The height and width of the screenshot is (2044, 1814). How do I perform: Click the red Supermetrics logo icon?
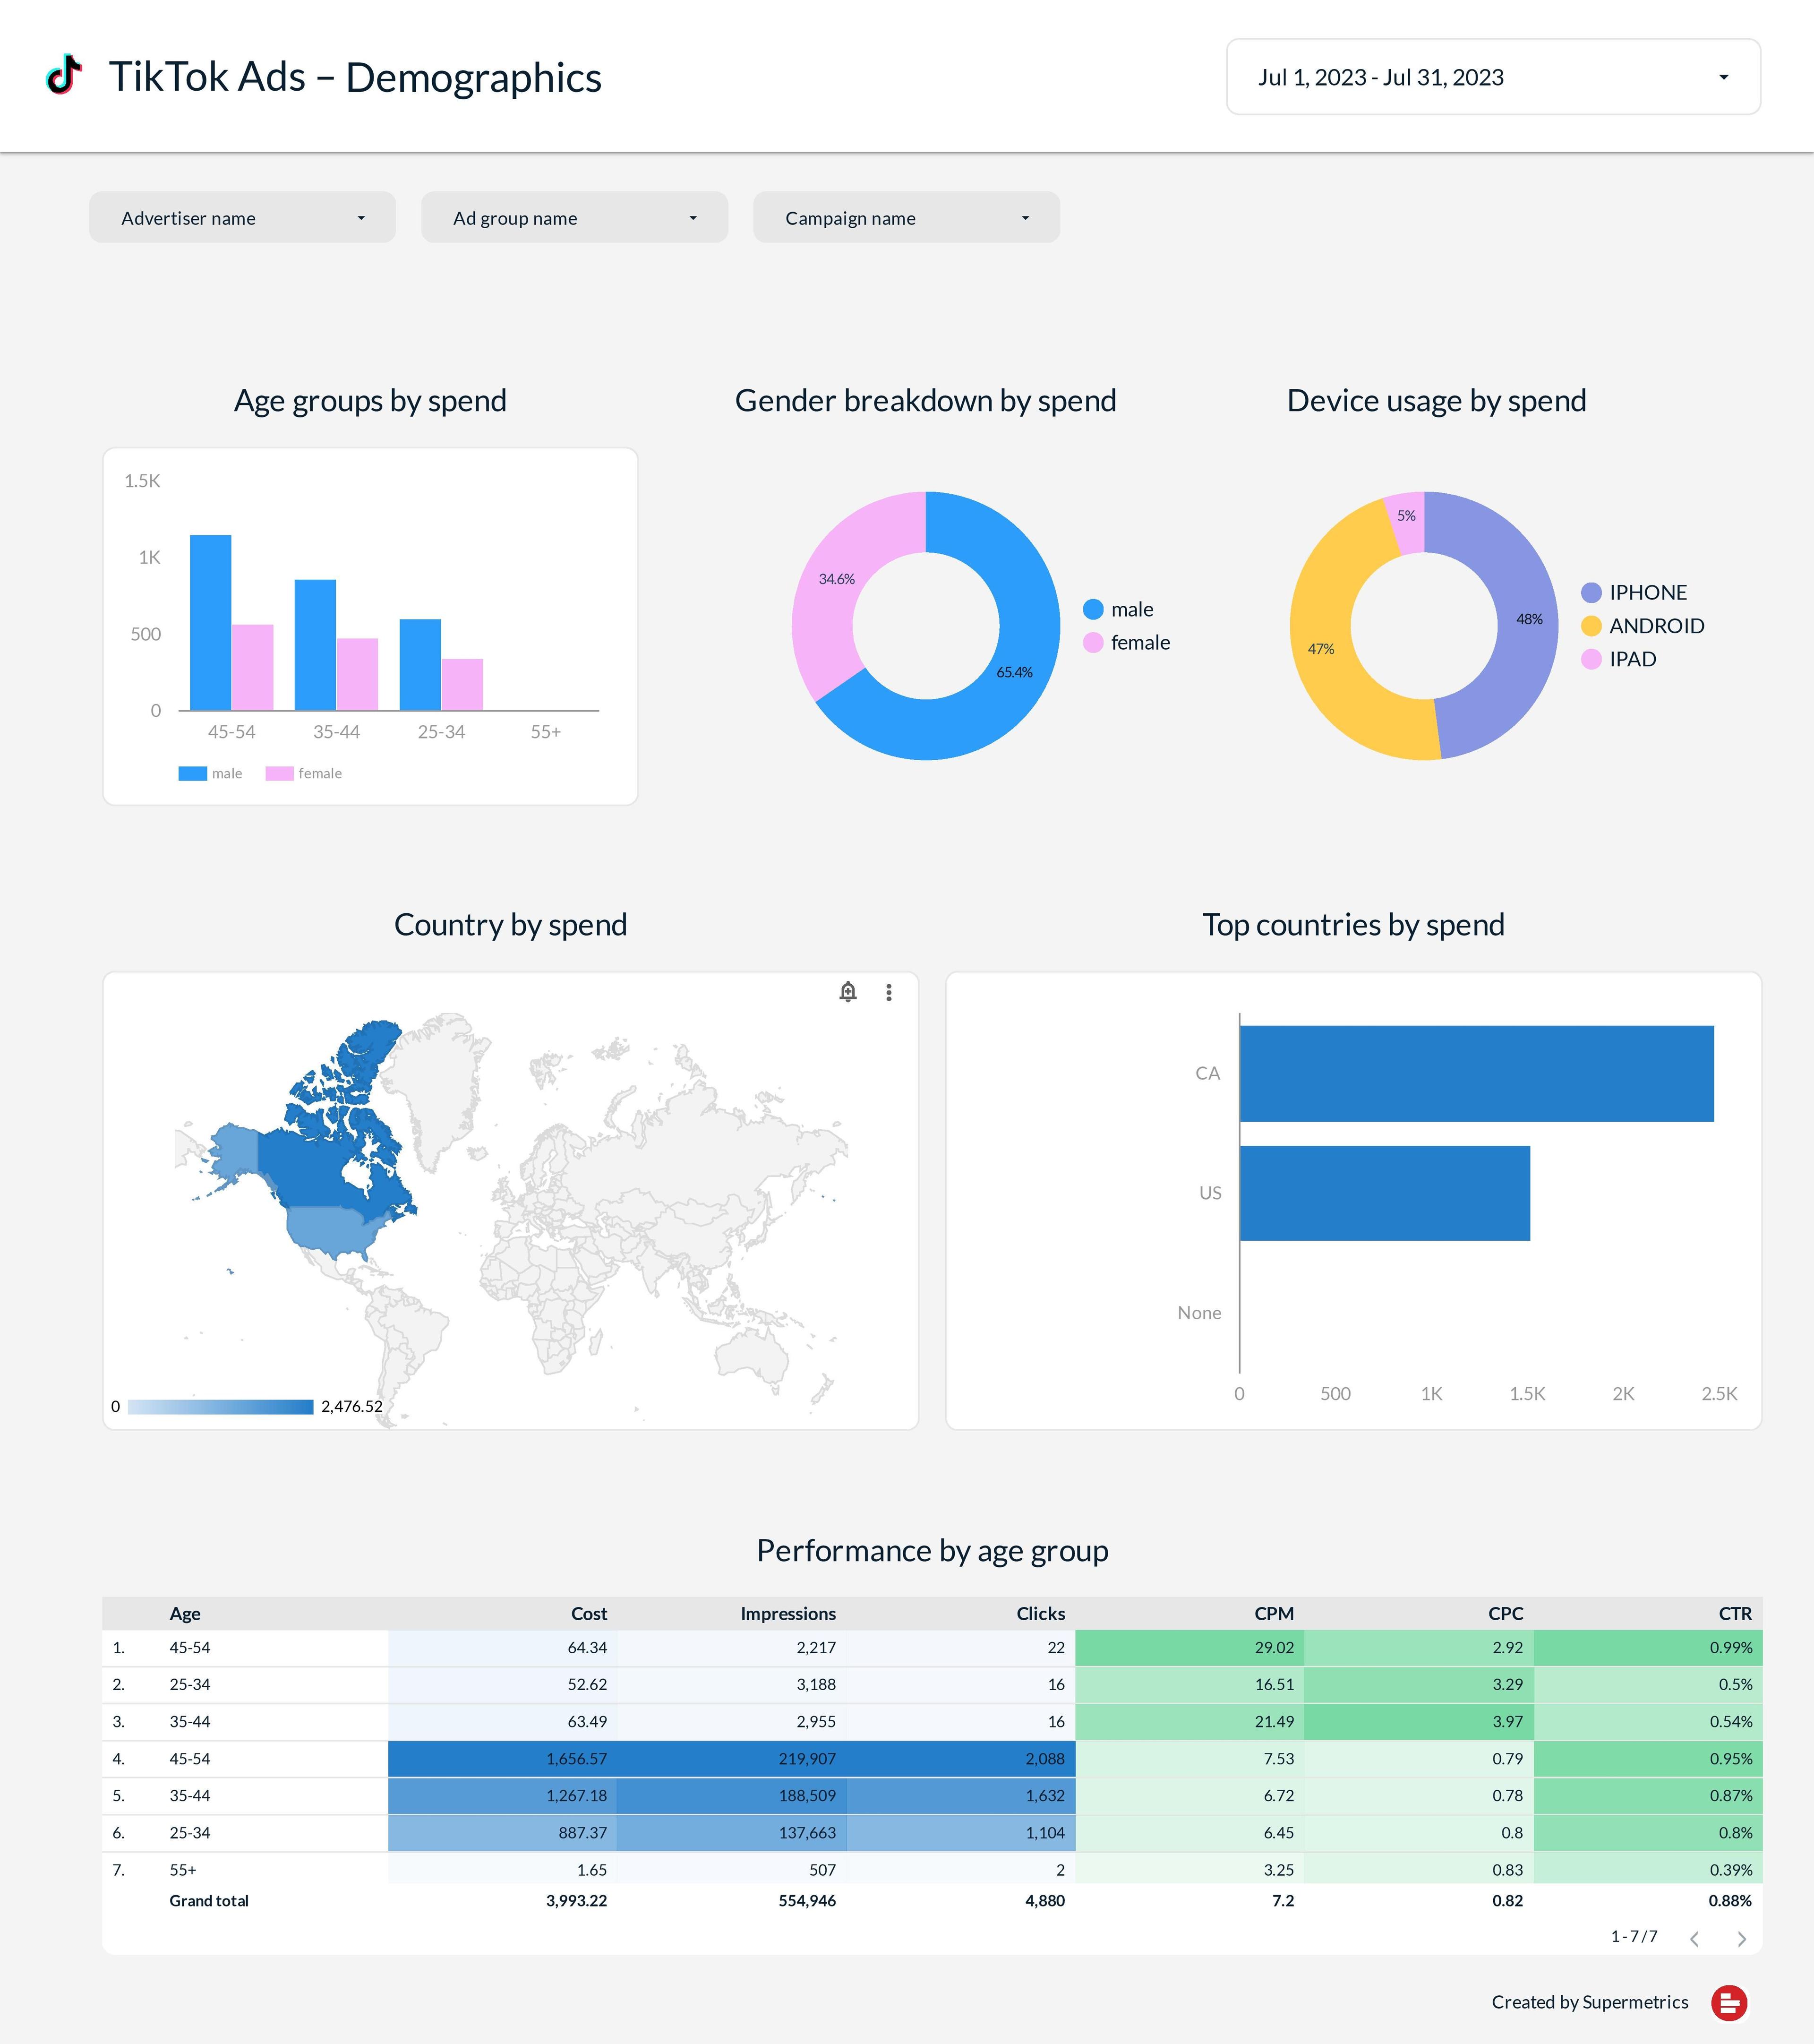point(1729,2002)
